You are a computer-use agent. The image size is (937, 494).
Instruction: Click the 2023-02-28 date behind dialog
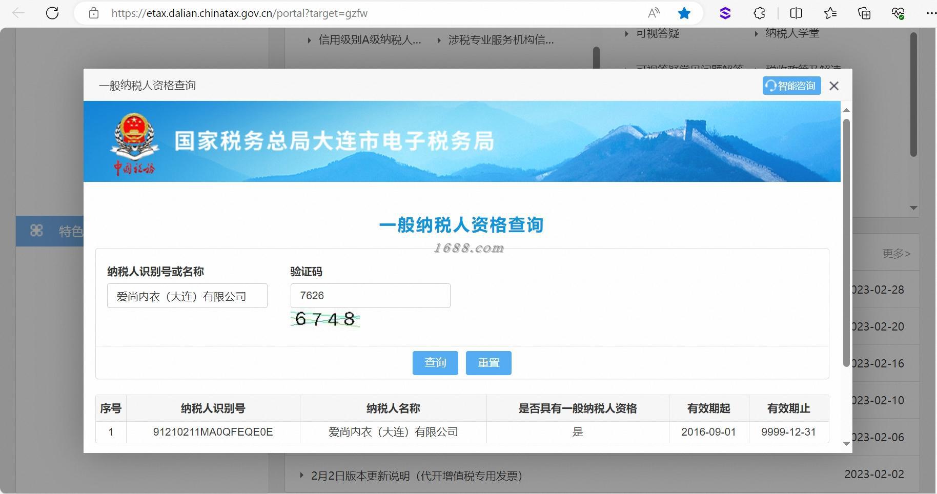pos(878,290)
